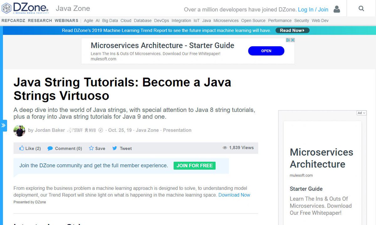The image size is (376, 225).
Task: Go to the Big Data zone
Action: (x=110, y=21)
